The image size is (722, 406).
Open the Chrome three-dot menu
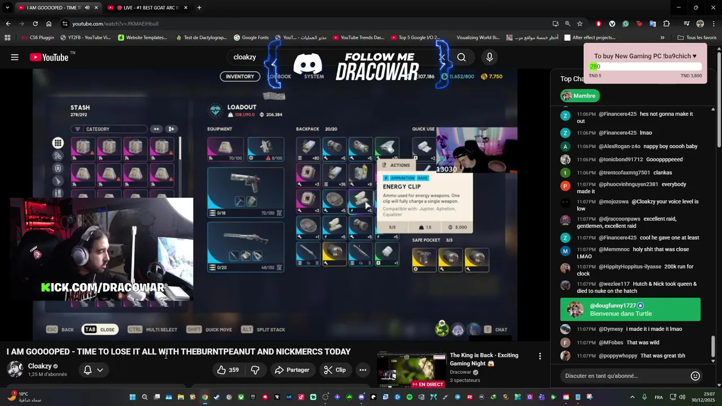coord(714,24)
